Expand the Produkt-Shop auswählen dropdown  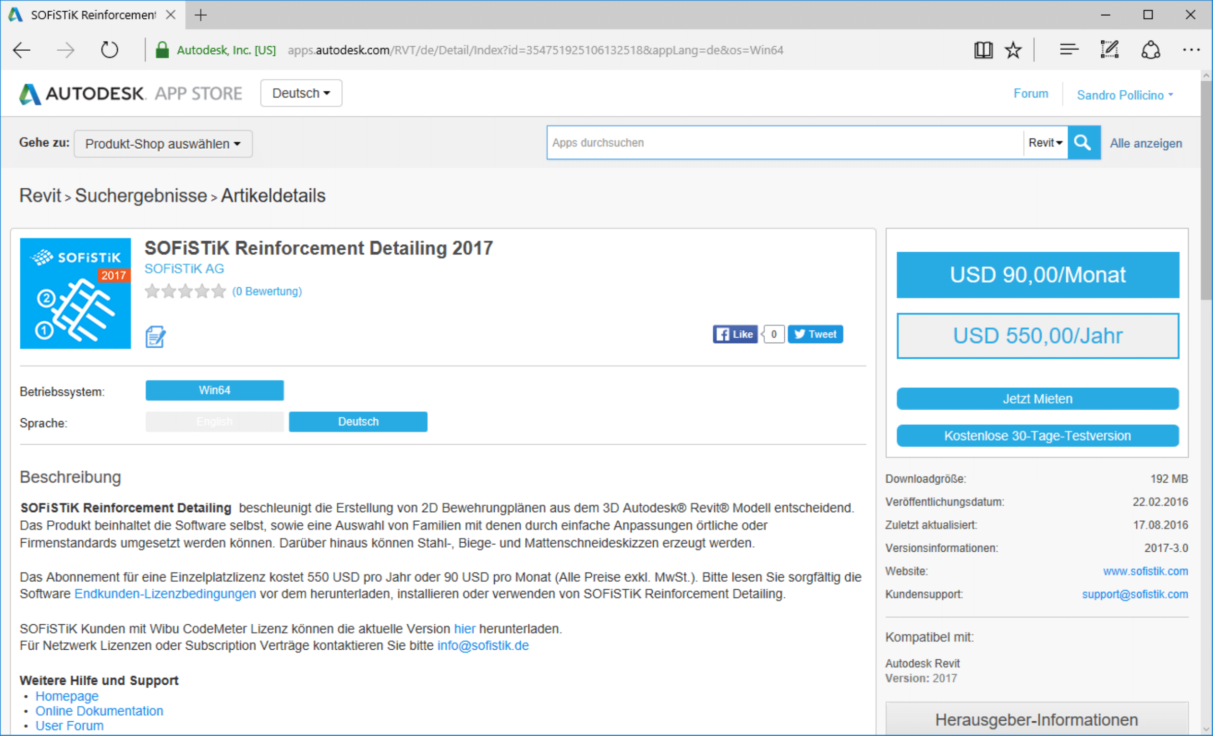(x=163, y=144)
